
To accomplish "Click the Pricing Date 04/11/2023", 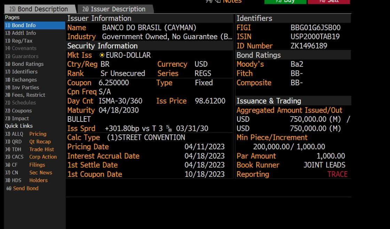I will [x=205, y=147].
